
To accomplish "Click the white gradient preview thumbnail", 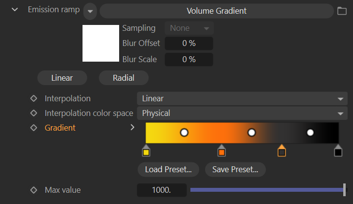I will [101, 43].
